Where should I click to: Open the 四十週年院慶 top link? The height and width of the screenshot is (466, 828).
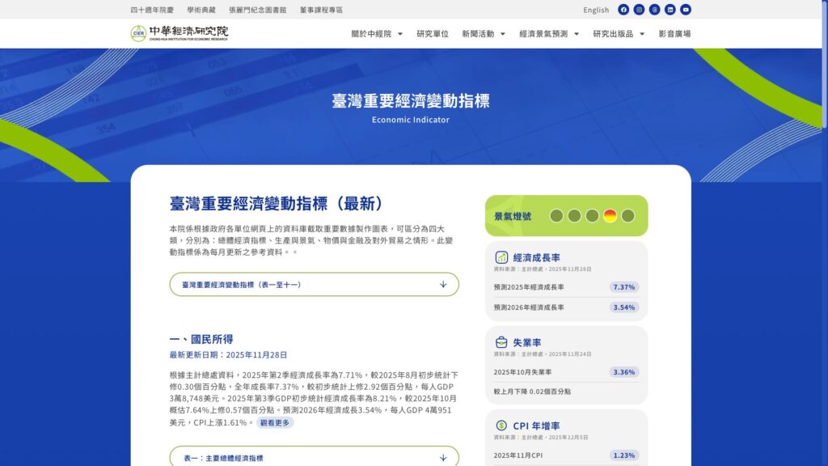tap(152, 10)
